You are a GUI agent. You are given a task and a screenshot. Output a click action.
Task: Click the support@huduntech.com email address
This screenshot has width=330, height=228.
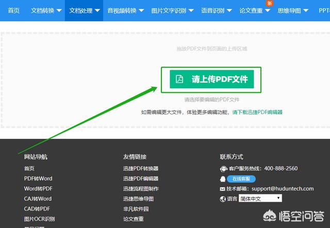pos(283,189)
